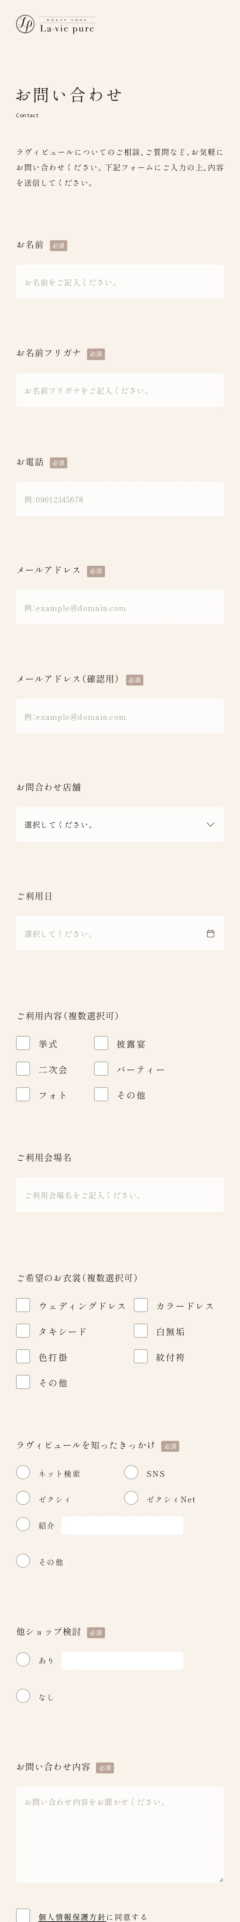Image resolution: width=240 pixels, height=1922 pixels.
Task: Select the ゼクシィNet radio option
Action: pyautogui.click(x=131, y=1498)
